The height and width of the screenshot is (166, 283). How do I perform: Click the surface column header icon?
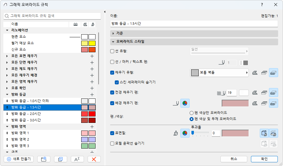(x=93, y=24)
